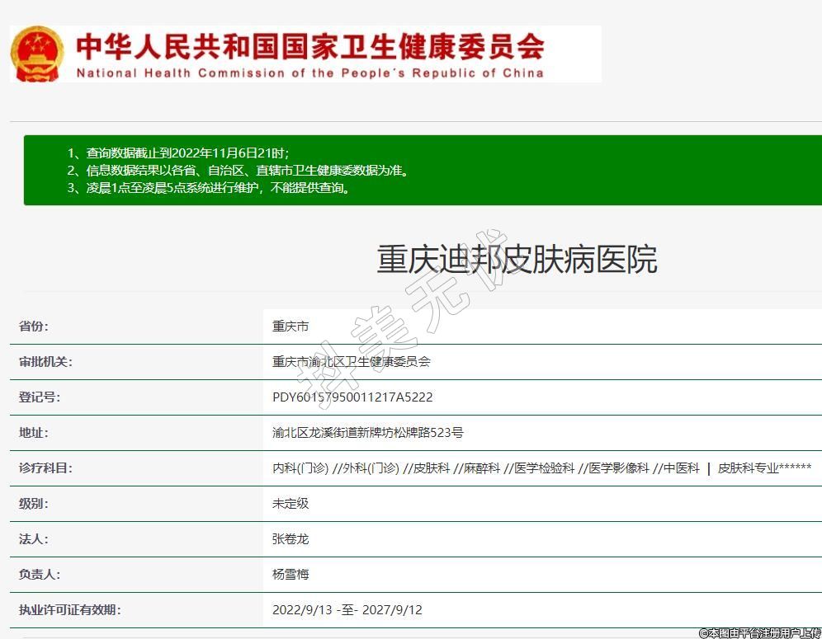Click the approving authority 重庆市渝北区卫生健康委员会
The width and height of the screenshot is (822, 639).
(x=351, y=362)
